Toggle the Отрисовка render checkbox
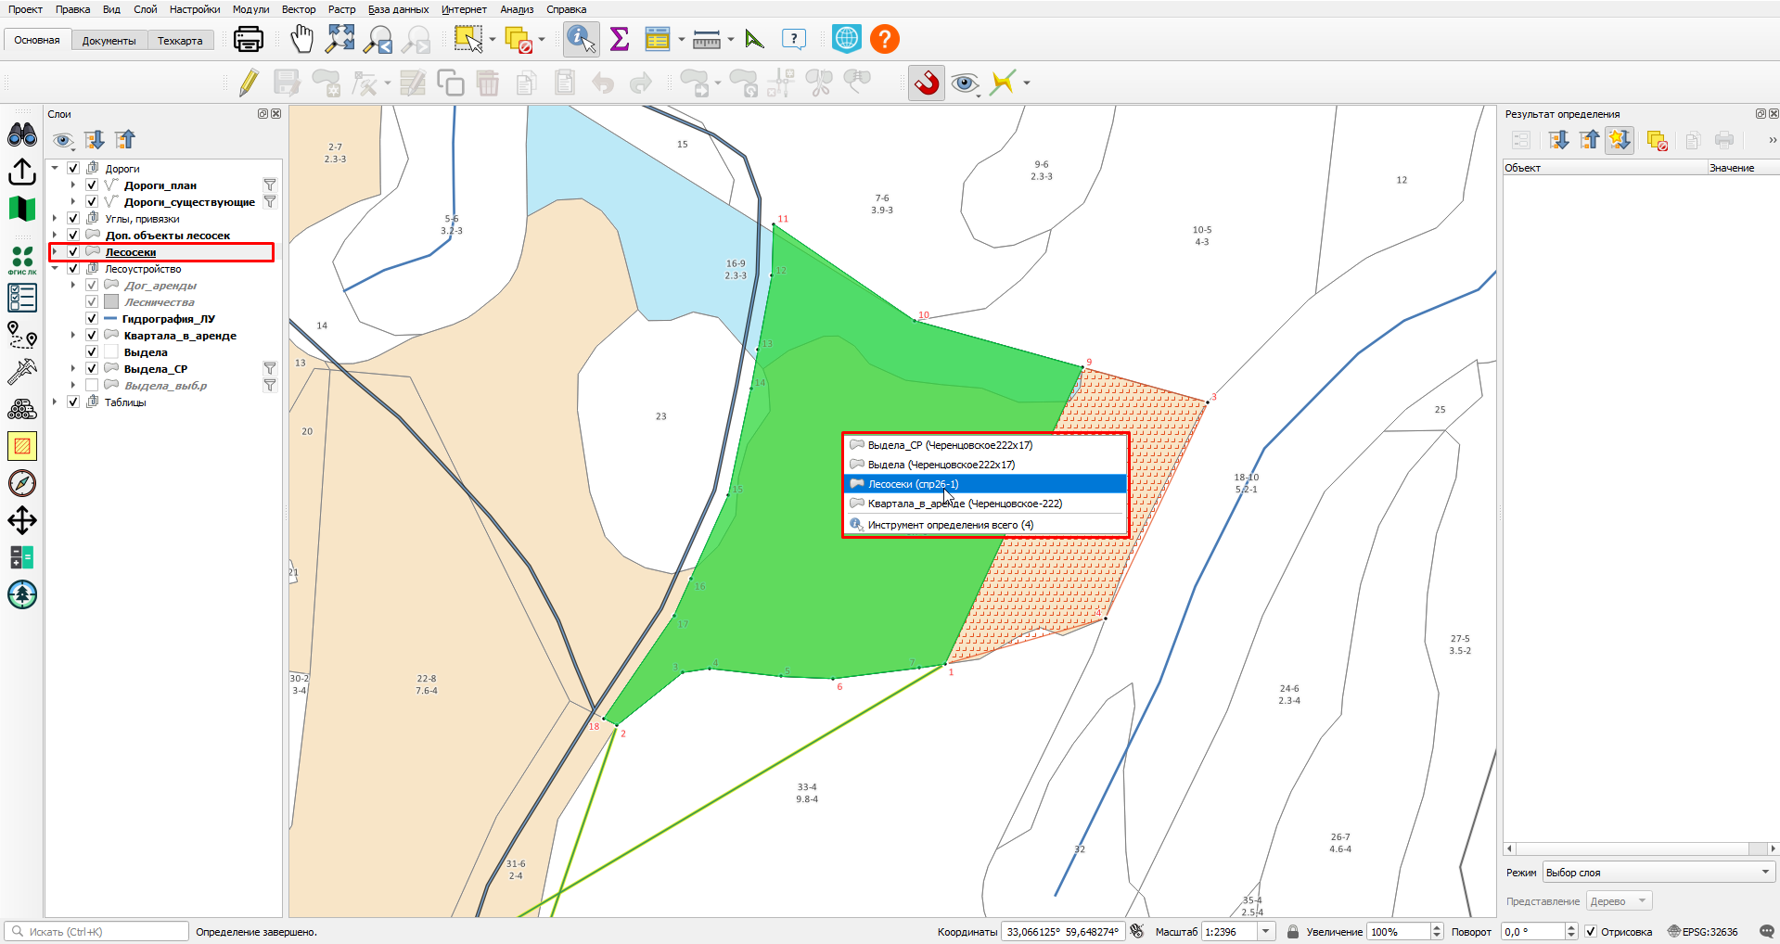1780x944 pixels. tap(1591, 932)
